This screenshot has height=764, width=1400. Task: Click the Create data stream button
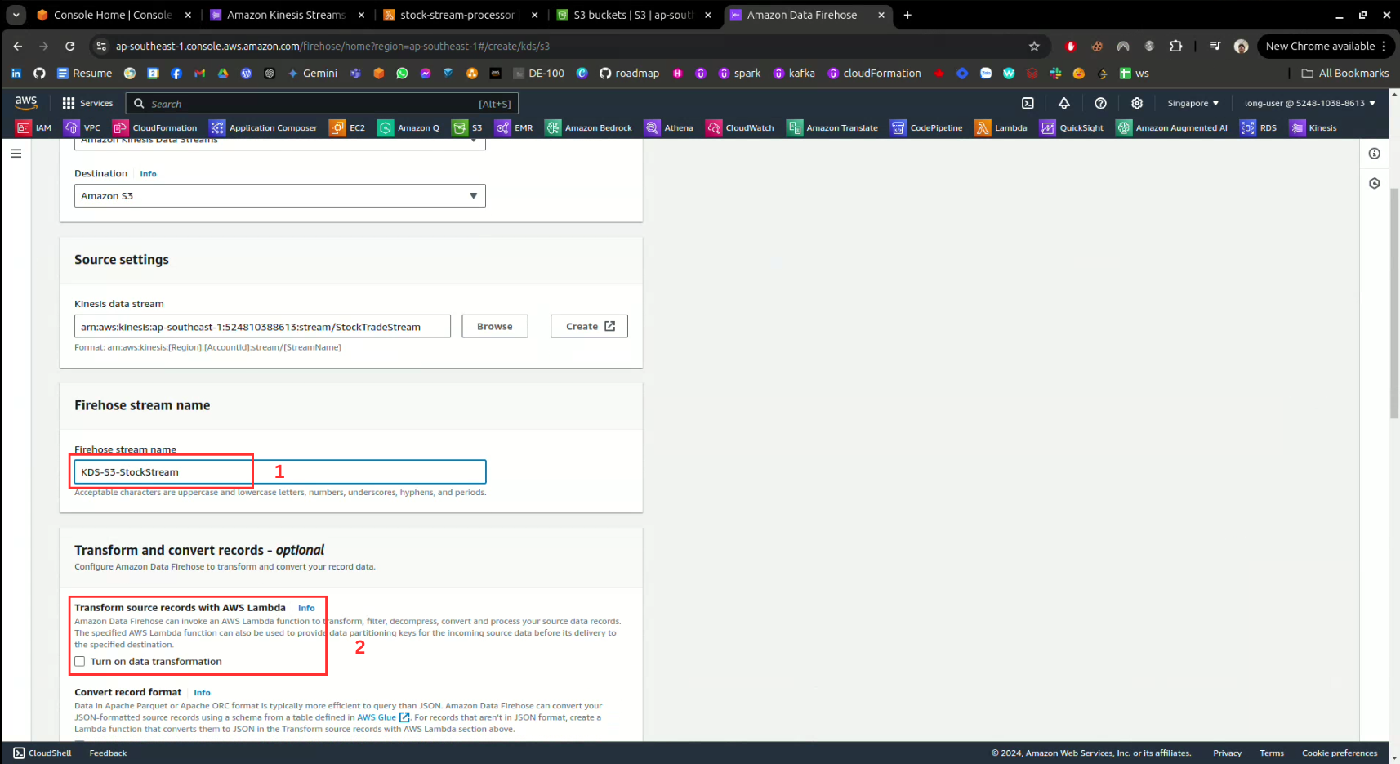[589, 326]
